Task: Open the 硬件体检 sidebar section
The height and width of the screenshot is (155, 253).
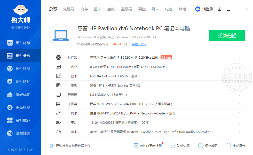Action: tap(21, 43)
